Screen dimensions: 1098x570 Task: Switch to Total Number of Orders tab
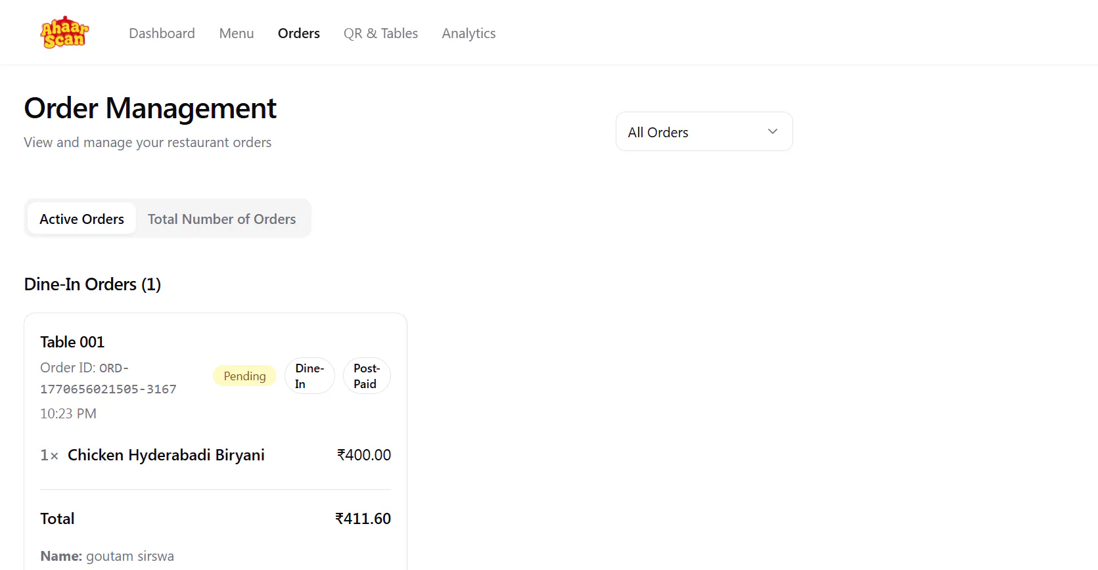tap(222, 219)
